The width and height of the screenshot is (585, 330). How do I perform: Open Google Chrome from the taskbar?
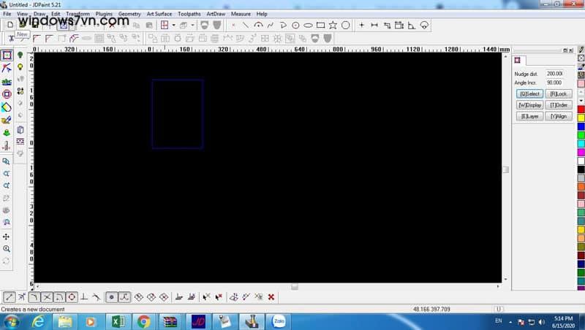click(x=143, y=321)
